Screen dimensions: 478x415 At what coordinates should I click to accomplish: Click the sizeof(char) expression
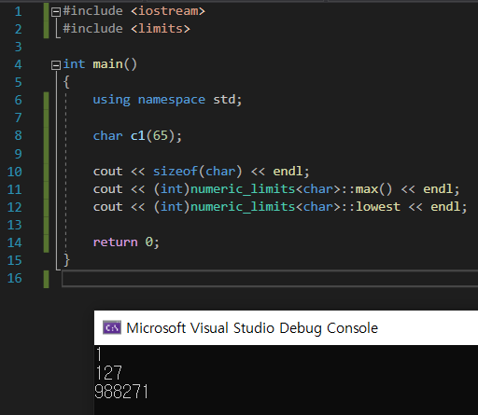click(197, 172)
